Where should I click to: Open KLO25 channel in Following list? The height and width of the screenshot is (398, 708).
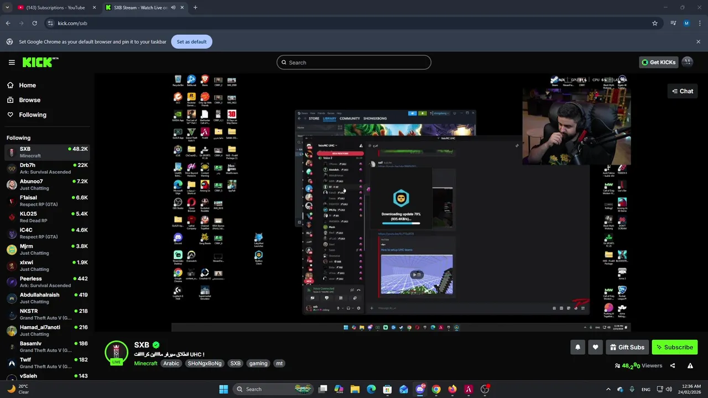pyautogui.click(x=47, y=217)
